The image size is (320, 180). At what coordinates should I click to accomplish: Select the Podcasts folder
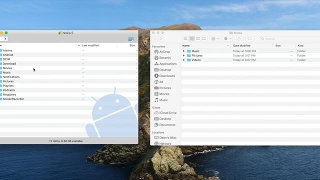(9, 90)
